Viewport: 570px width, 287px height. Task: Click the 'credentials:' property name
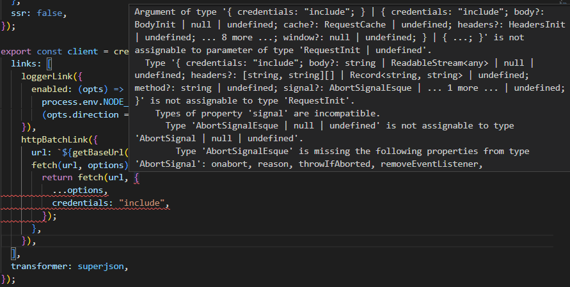click(x=83, y=203)
